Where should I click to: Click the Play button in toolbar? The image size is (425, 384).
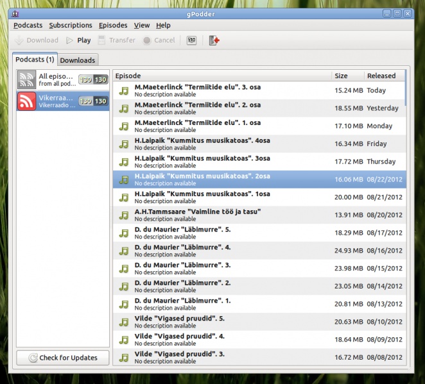(78, 40)
